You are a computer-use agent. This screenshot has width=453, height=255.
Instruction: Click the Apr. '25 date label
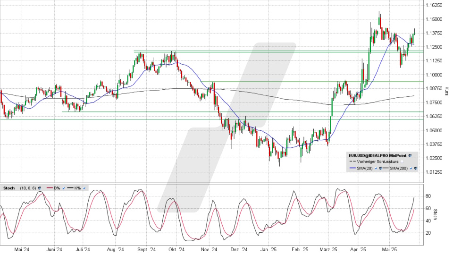pos(358,249)
